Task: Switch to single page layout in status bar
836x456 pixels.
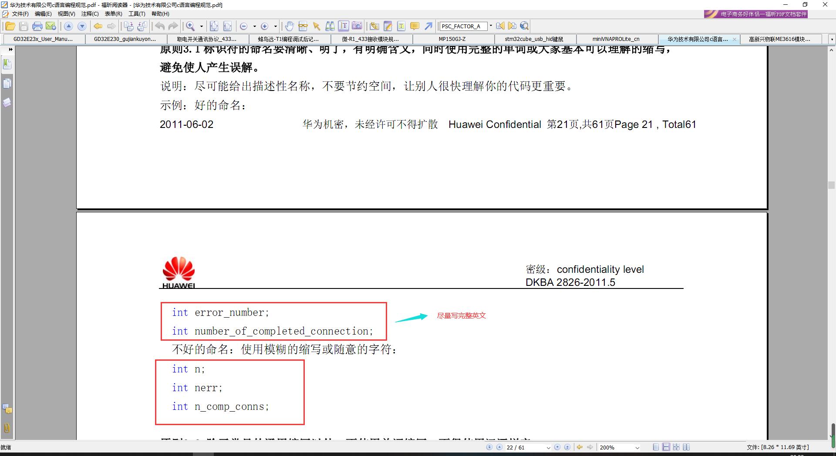Action: click(x=656, y=447)
